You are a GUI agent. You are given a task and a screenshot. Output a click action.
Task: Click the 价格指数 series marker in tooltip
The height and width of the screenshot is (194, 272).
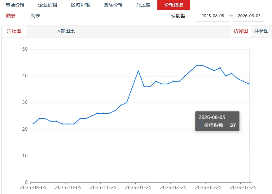(200, 125)
